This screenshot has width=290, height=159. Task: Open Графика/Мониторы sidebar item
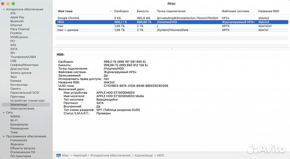click(x=25, y=65)
